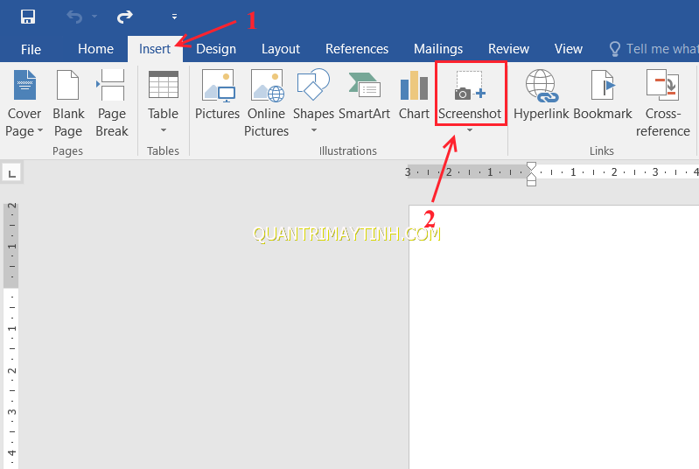Click inside the blank document page
The image size is (699, 469).
coord(554,337)
